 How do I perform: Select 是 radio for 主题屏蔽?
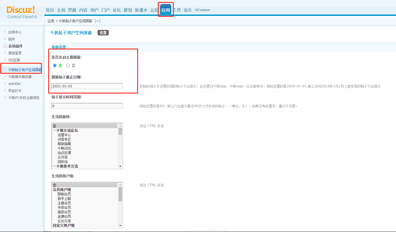pos(55,66)
